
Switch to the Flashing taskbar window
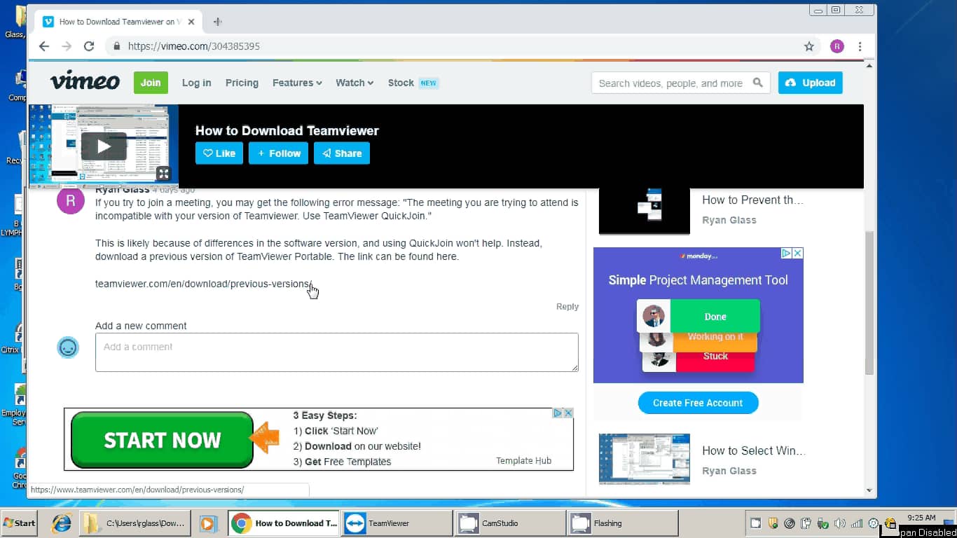click(623, 523)
